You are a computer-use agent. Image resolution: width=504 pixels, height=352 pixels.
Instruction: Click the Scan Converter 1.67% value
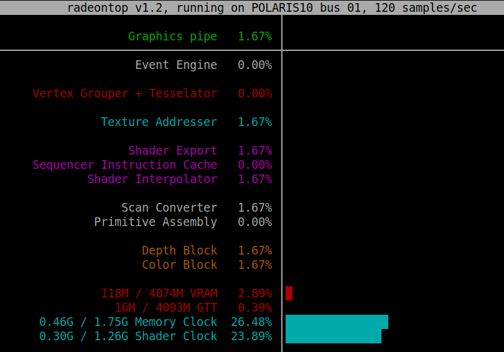click(255, 208)
